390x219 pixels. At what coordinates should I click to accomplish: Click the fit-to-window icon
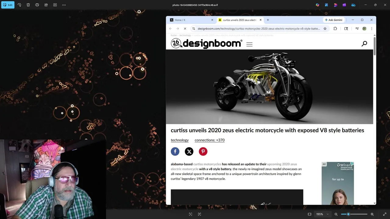click(x=310, y=214)
